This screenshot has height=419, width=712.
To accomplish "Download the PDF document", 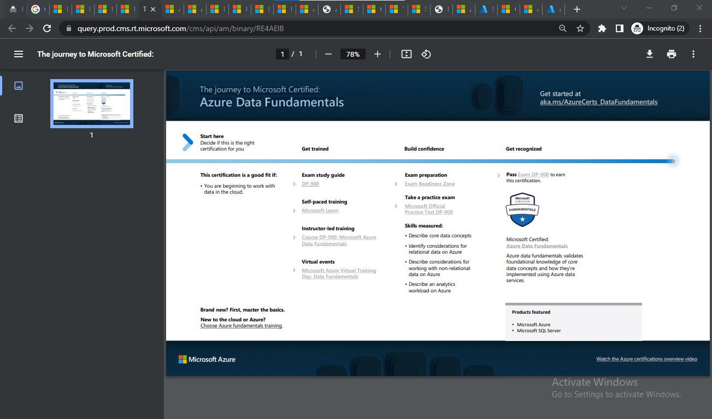I will 649,54.
